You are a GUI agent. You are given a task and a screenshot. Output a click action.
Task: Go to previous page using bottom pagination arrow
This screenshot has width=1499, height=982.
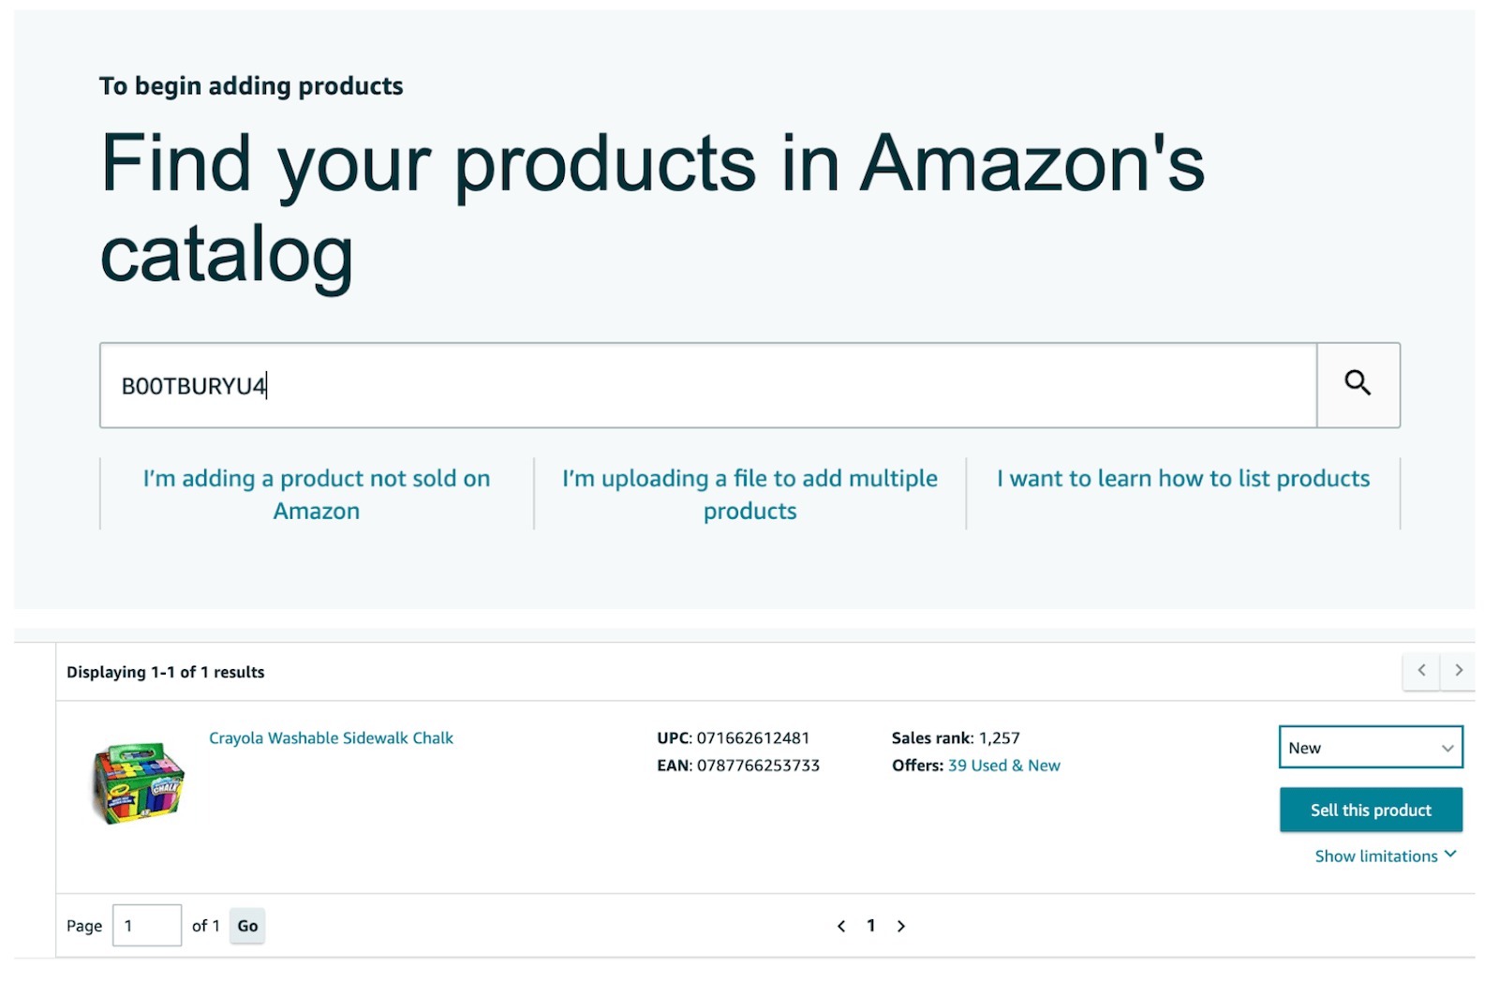841,926
